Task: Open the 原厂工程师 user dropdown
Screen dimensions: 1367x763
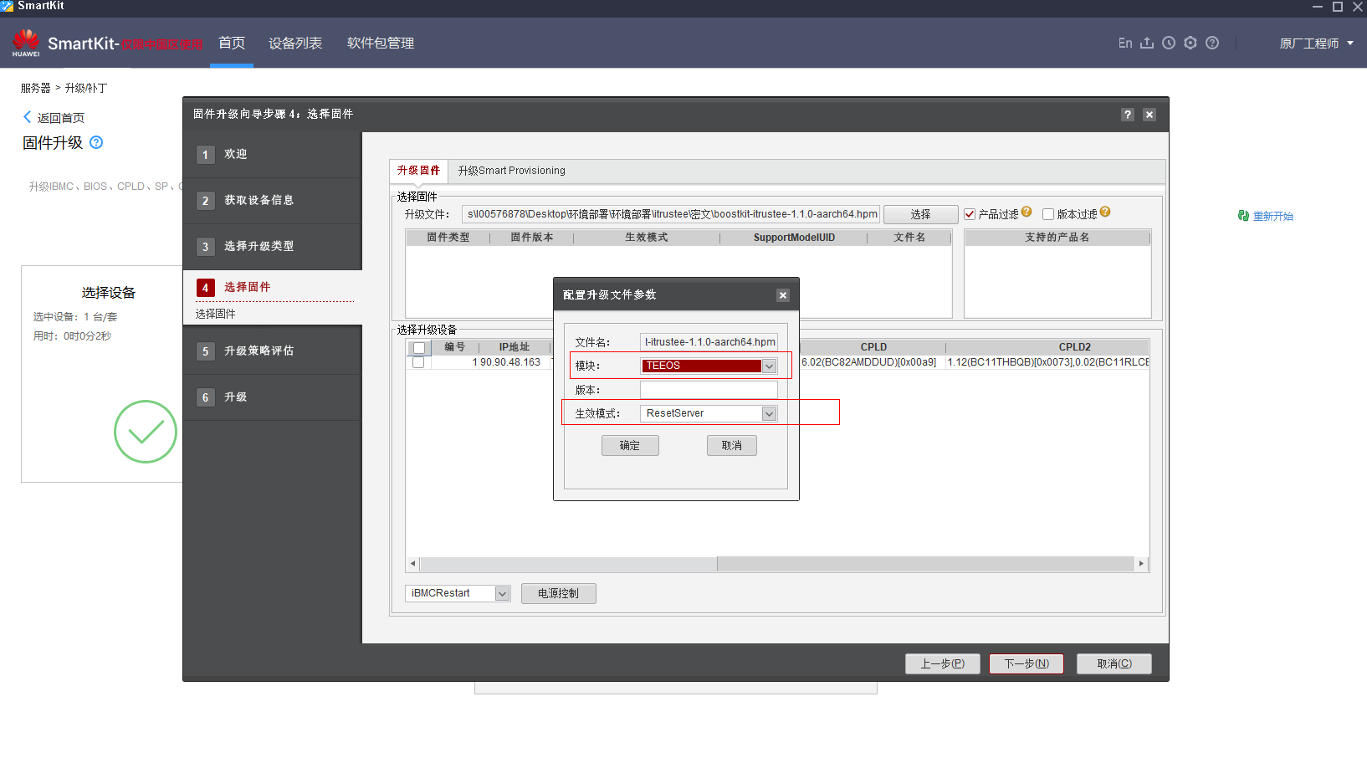Action: 1317,44
